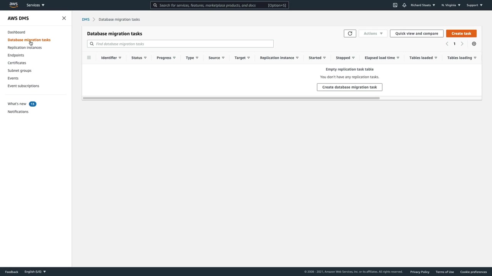Select all tasks header checkbox

tap(89, 58)
